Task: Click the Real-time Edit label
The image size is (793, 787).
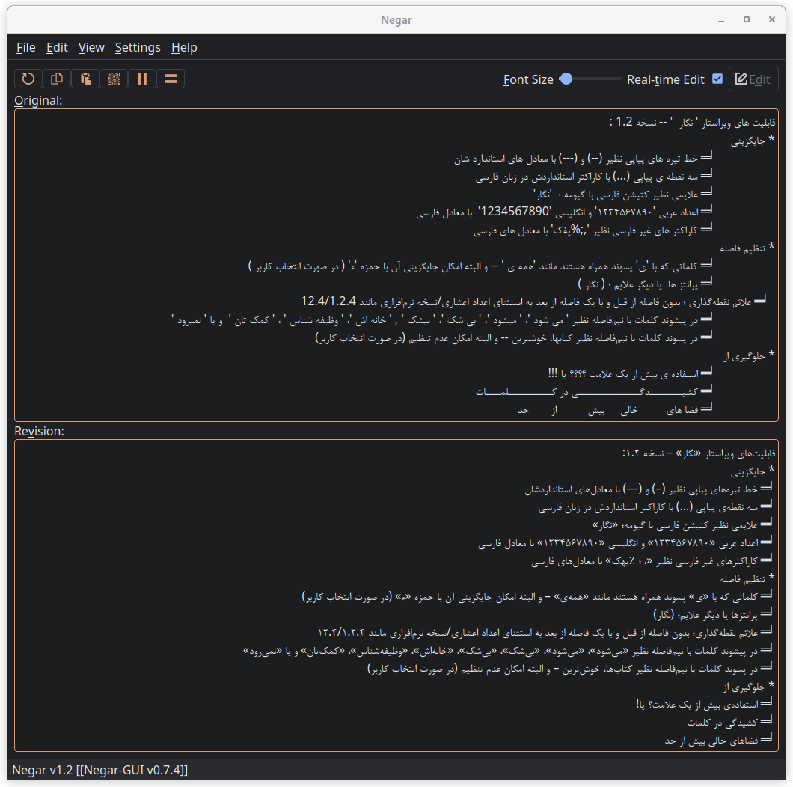Action: pos(666,79)
